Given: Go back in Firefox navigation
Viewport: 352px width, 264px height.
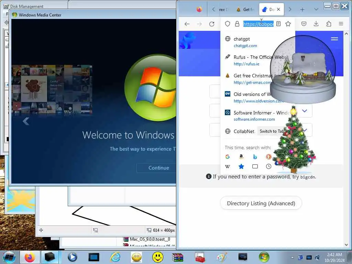Looking at the screenshot, I should 187,24.
